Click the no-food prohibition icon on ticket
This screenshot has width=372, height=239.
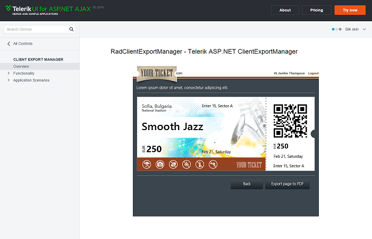173,165
